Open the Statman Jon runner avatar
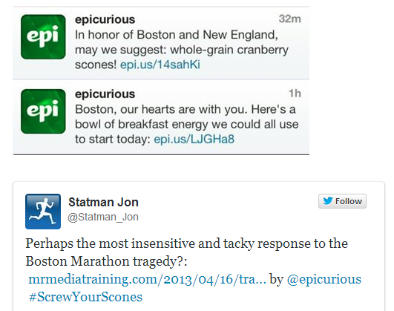 (43, 212)
